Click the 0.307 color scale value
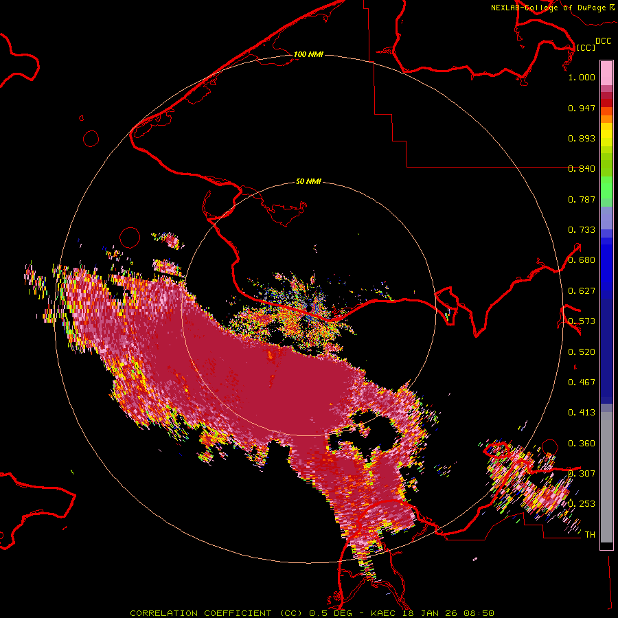 pyautogui.click(x=582, y=474)
